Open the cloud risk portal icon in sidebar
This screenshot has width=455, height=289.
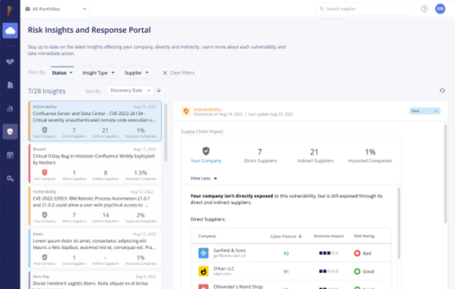point(10,30)
